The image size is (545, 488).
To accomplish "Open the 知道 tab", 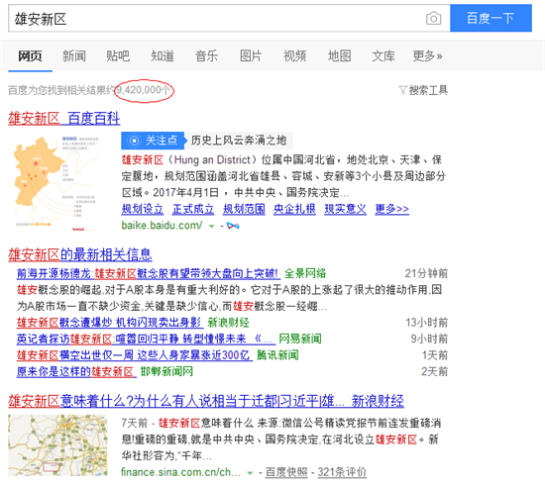I will pyautogui.click(x=163, y=55).
